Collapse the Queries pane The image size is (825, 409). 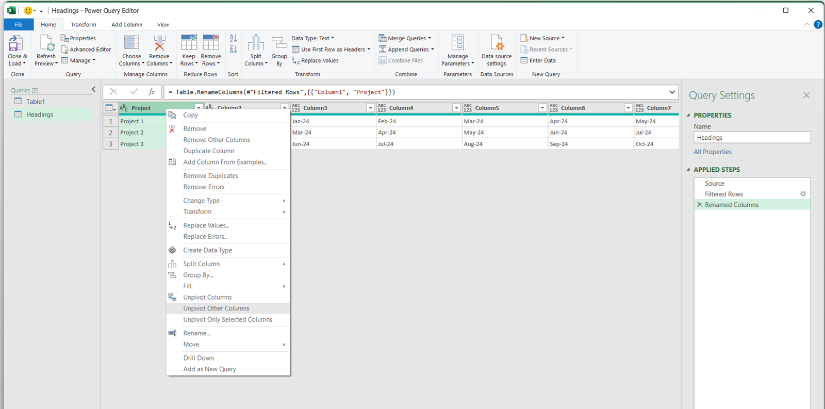click(93, 90)
